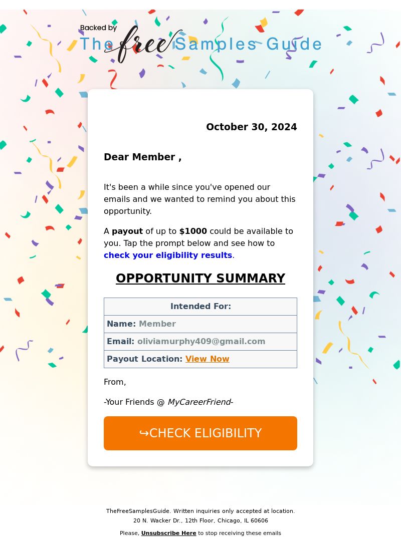The height and width of the screenshot is (542, 401).
Task: Click the Unsubscribe Here link
Action: point(168,533)
